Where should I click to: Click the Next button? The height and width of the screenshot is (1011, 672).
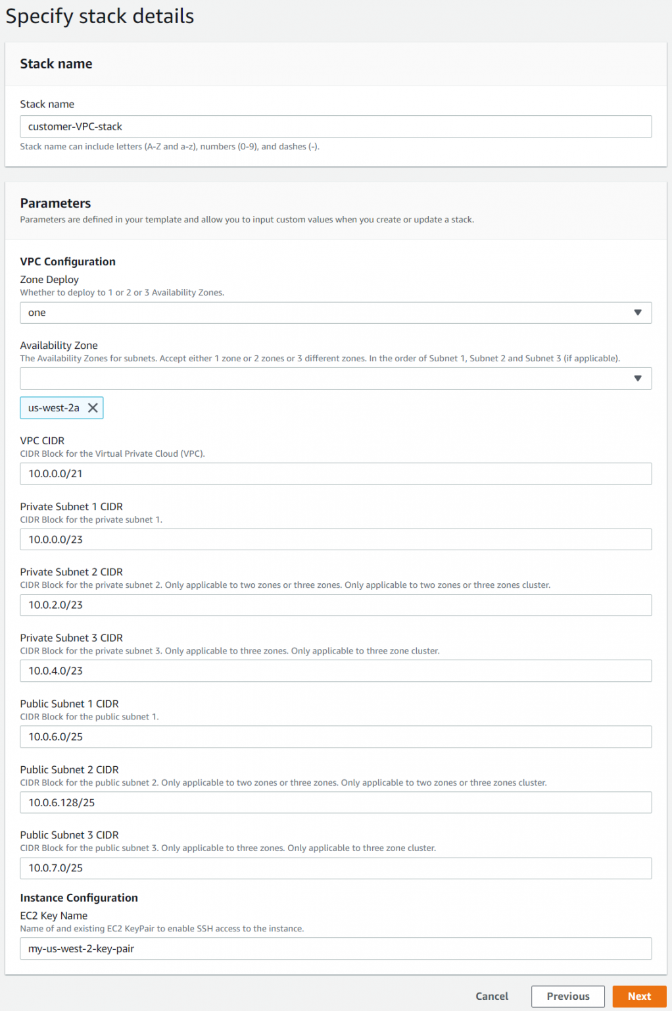click(638, 996)
